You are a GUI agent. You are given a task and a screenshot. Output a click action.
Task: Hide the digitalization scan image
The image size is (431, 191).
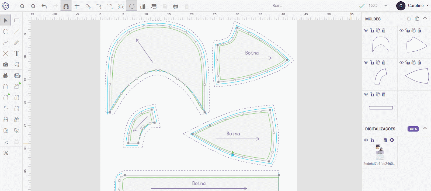tap(366, 140)
